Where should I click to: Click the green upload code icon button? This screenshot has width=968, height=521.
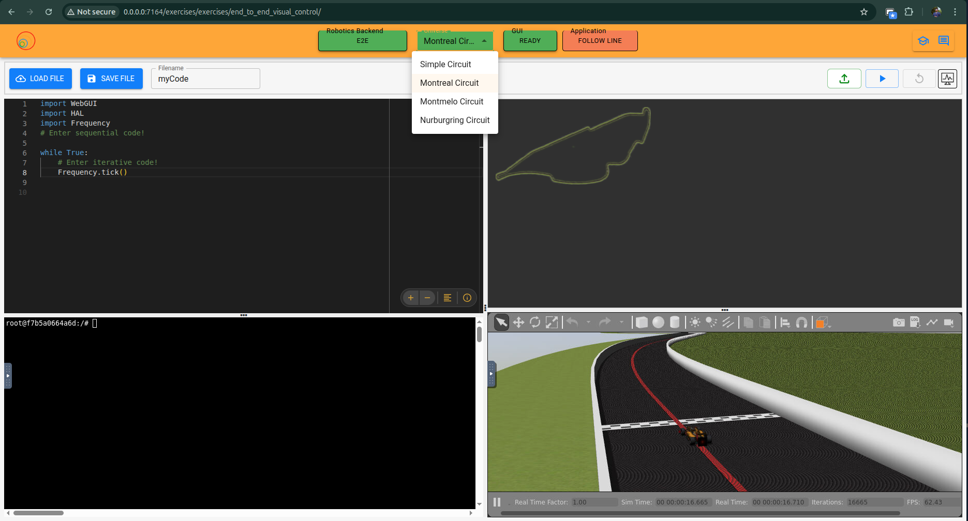pyautogui.click(x=844, y=79)
